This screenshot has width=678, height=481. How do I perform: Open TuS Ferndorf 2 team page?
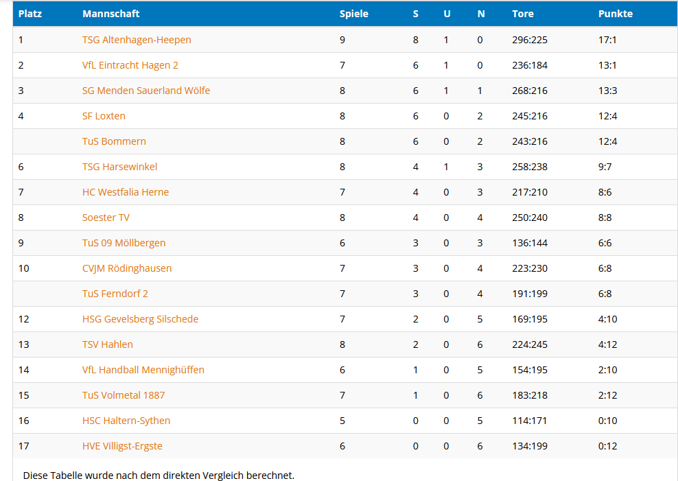(115, 294)
